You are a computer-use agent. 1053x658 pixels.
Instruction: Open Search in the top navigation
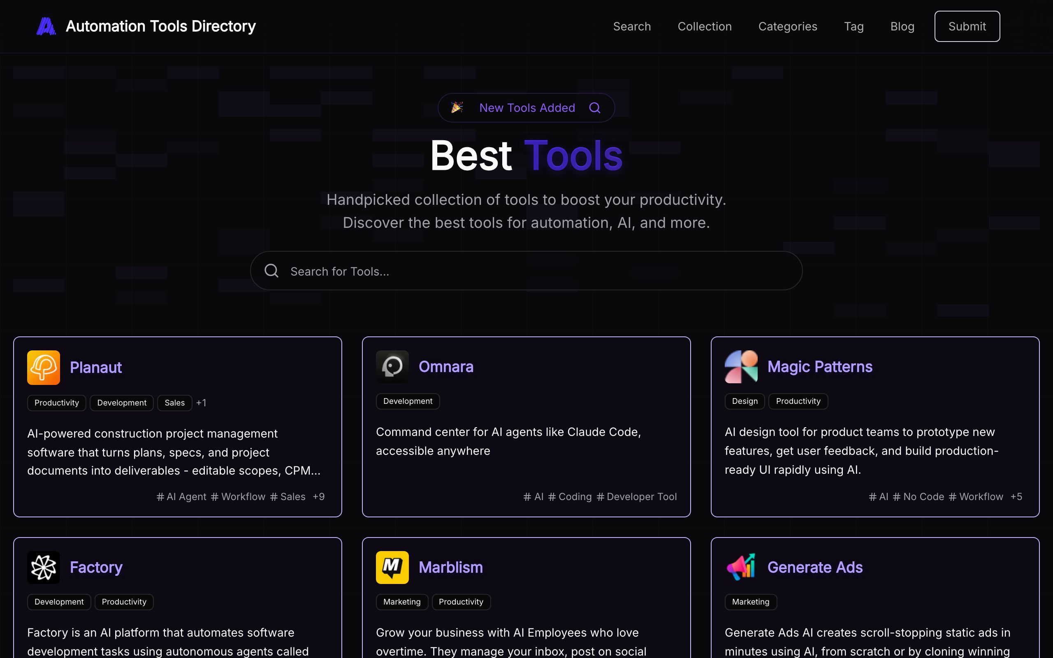[x=632, y=26]
